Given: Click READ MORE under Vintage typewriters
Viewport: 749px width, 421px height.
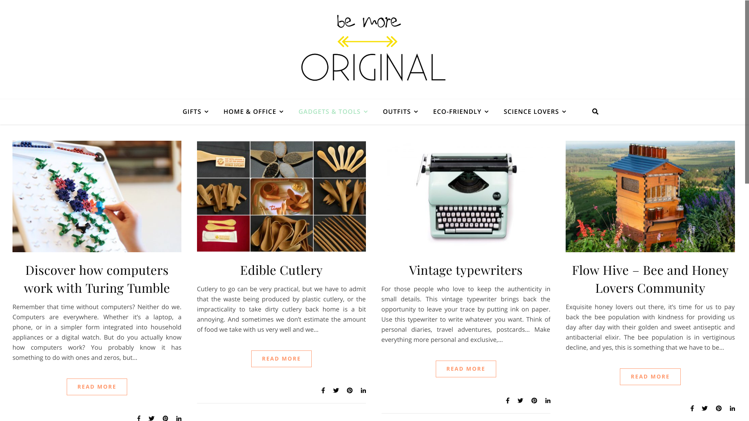Looking at the screenshot, I should tap(466, 369).
